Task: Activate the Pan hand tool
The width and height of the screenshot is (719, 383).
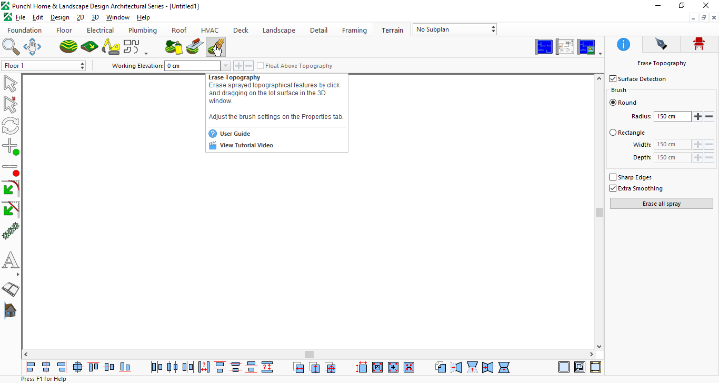Action: 32,47
